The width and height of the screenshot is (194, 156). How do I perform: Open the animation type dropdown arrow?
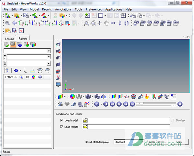101,104
